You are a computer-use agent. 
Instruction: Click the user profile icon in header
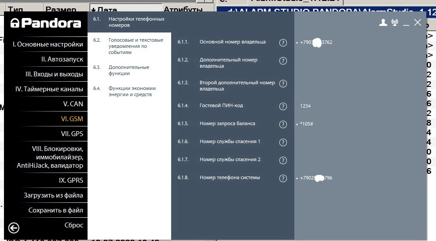(383, 23)
